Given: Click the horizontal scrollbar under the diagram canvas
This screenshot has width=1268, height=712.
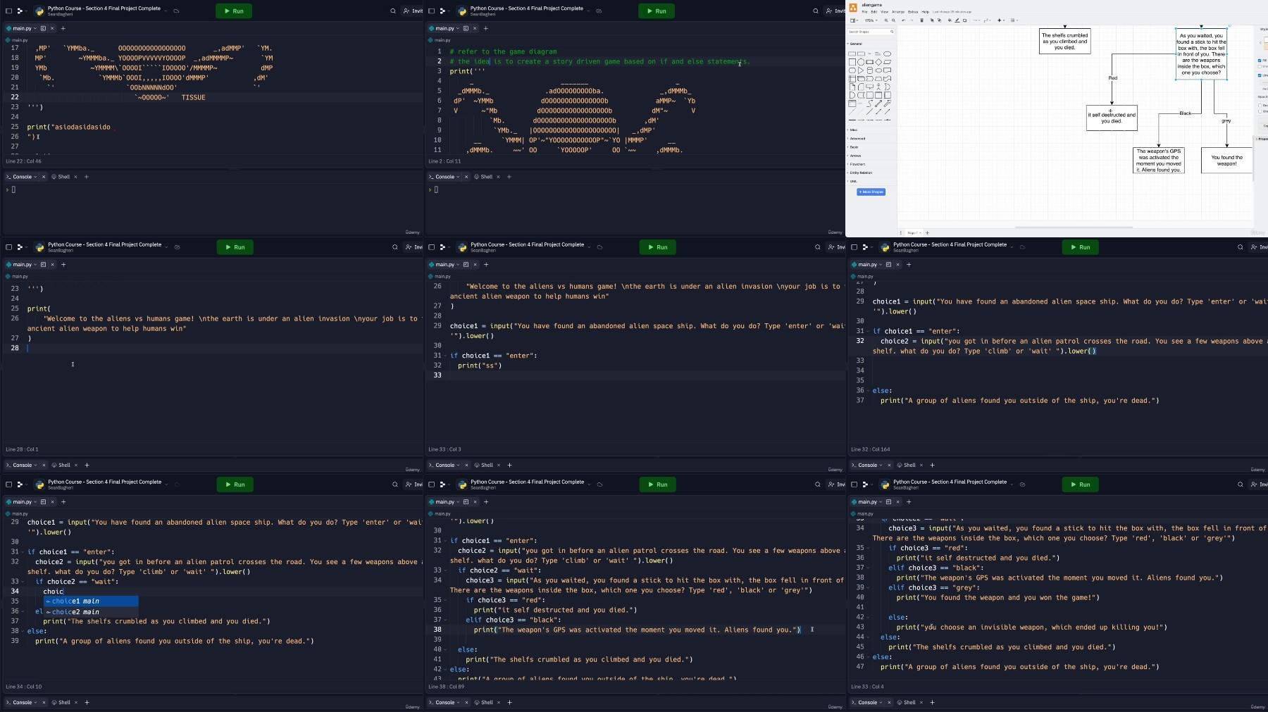Looking at the screenshot, I should (x=1074, y=227).
